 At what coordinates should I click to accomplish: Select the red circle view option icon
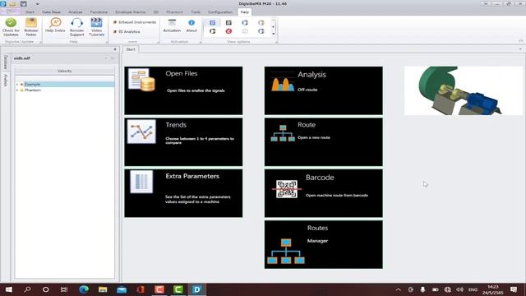tap(228, 31)
